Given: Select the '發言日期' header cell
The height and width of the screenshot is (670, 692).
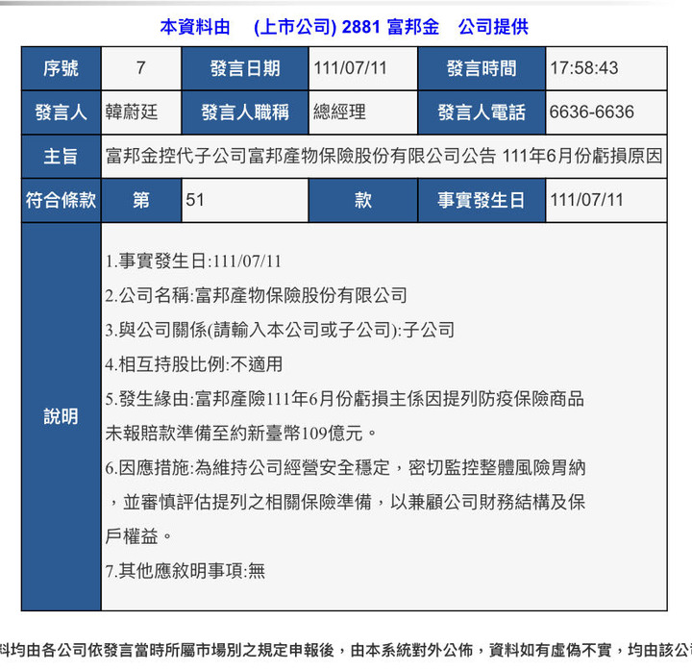Looking at the screenshot, I should coord(245,68).
